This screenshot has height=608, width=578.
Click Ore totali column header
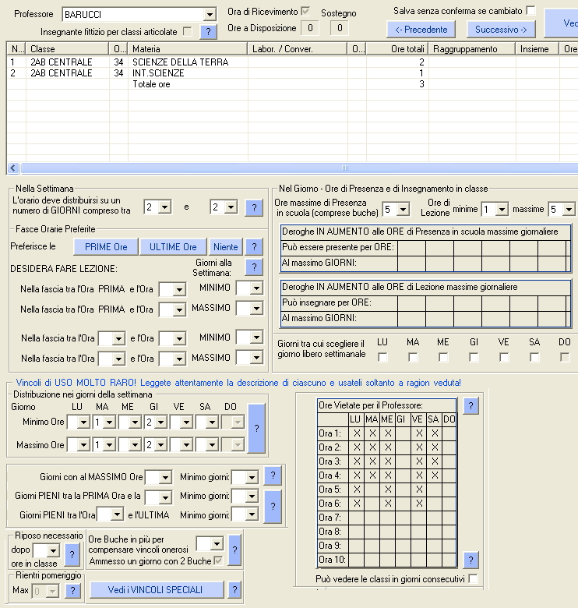point(397,49)
